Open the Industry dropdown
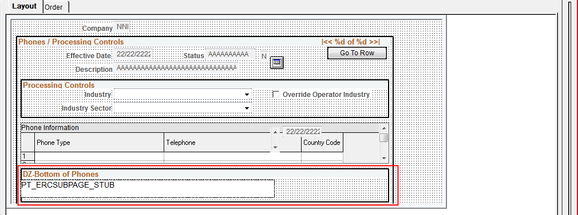 (247, 95)
